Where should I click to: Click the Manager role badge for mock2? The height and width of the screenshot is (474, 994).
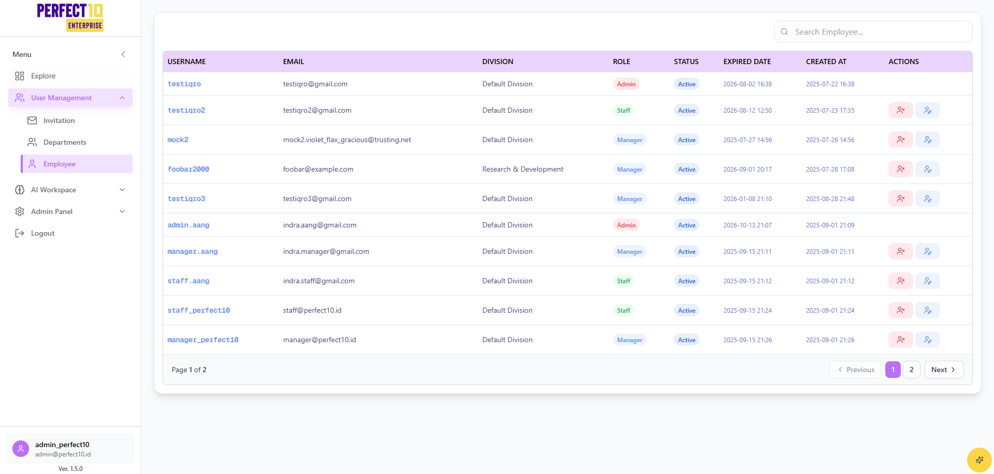pyautogui.click(x=630, y=140)
